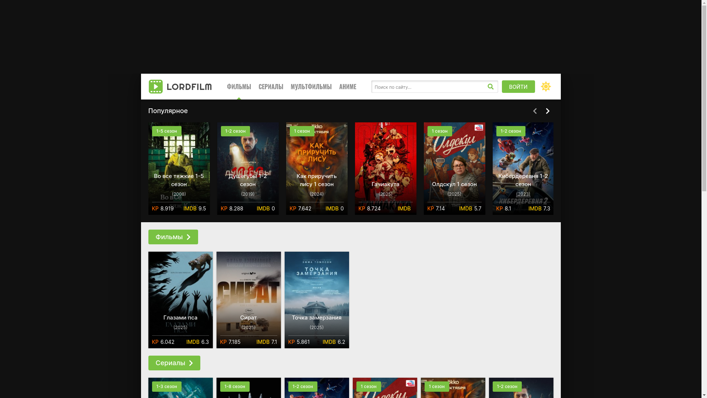
Task: Open Гачиакута anime poster
Action: click(x=386, y=168)
